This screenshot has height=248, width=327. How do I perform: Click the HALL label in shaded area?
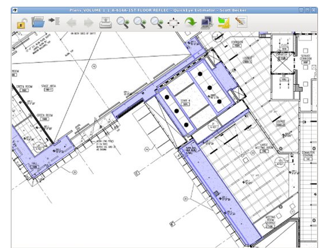pyautogui.click(x=34, y=164)
